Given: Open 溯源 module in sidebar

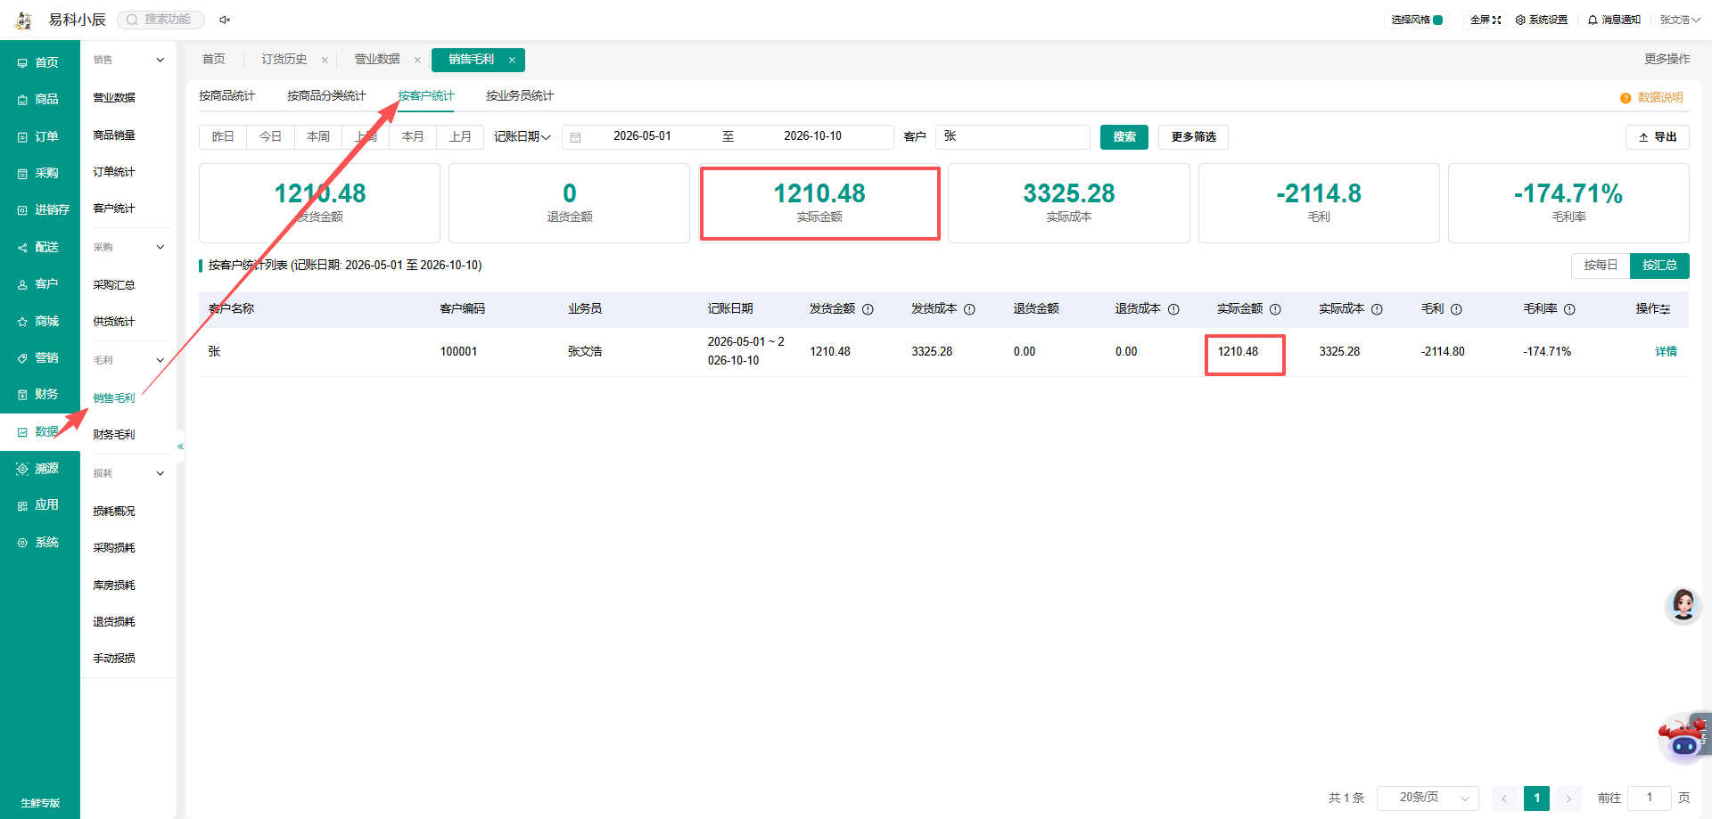Looking at the screenshot, I should (39, 468).
